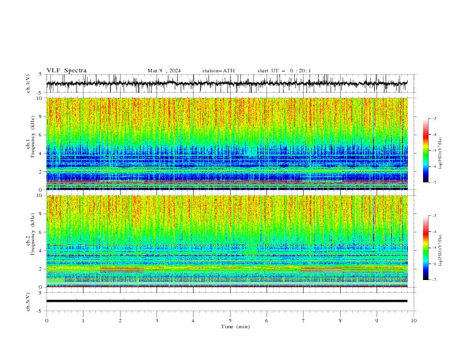Image resolution: width=466 pixels, height=360 pixels.
Task: Click the "VLF Spectra" title text
Action: click(66, 71)
